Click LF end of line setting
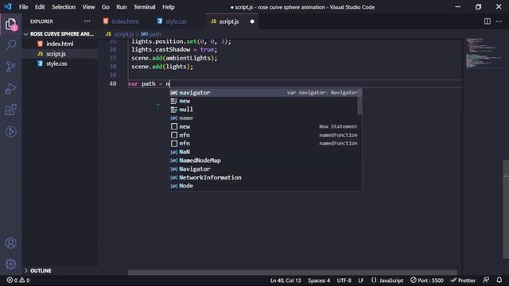Image resolution: width=509 pixels, height=286 pixels. pos(361,280)
